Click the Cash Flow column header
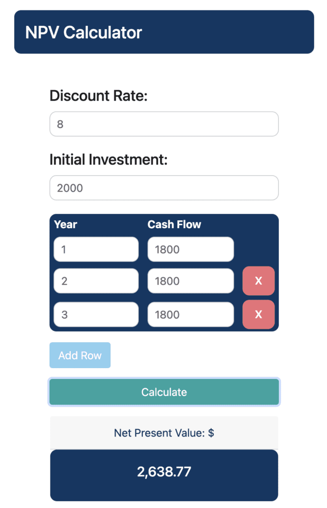 pyautogui.click(x=174, y=224)
